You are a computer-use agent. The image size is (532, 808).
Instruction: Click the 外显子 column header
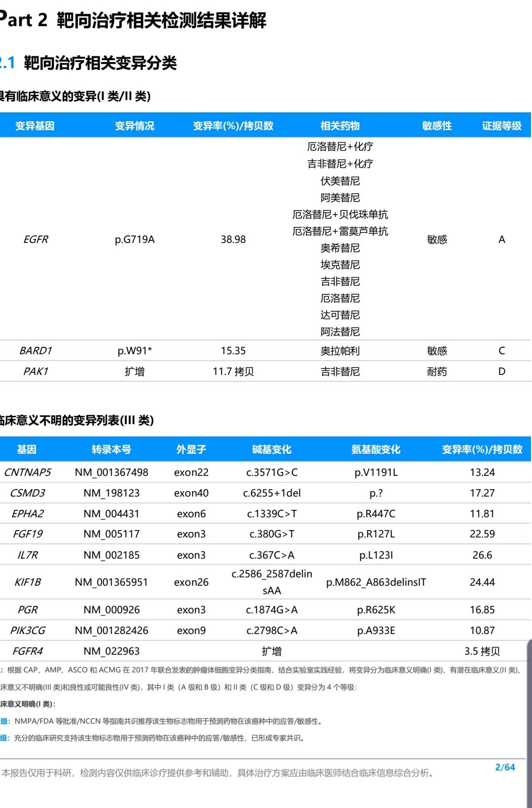(x=191, y=449)
